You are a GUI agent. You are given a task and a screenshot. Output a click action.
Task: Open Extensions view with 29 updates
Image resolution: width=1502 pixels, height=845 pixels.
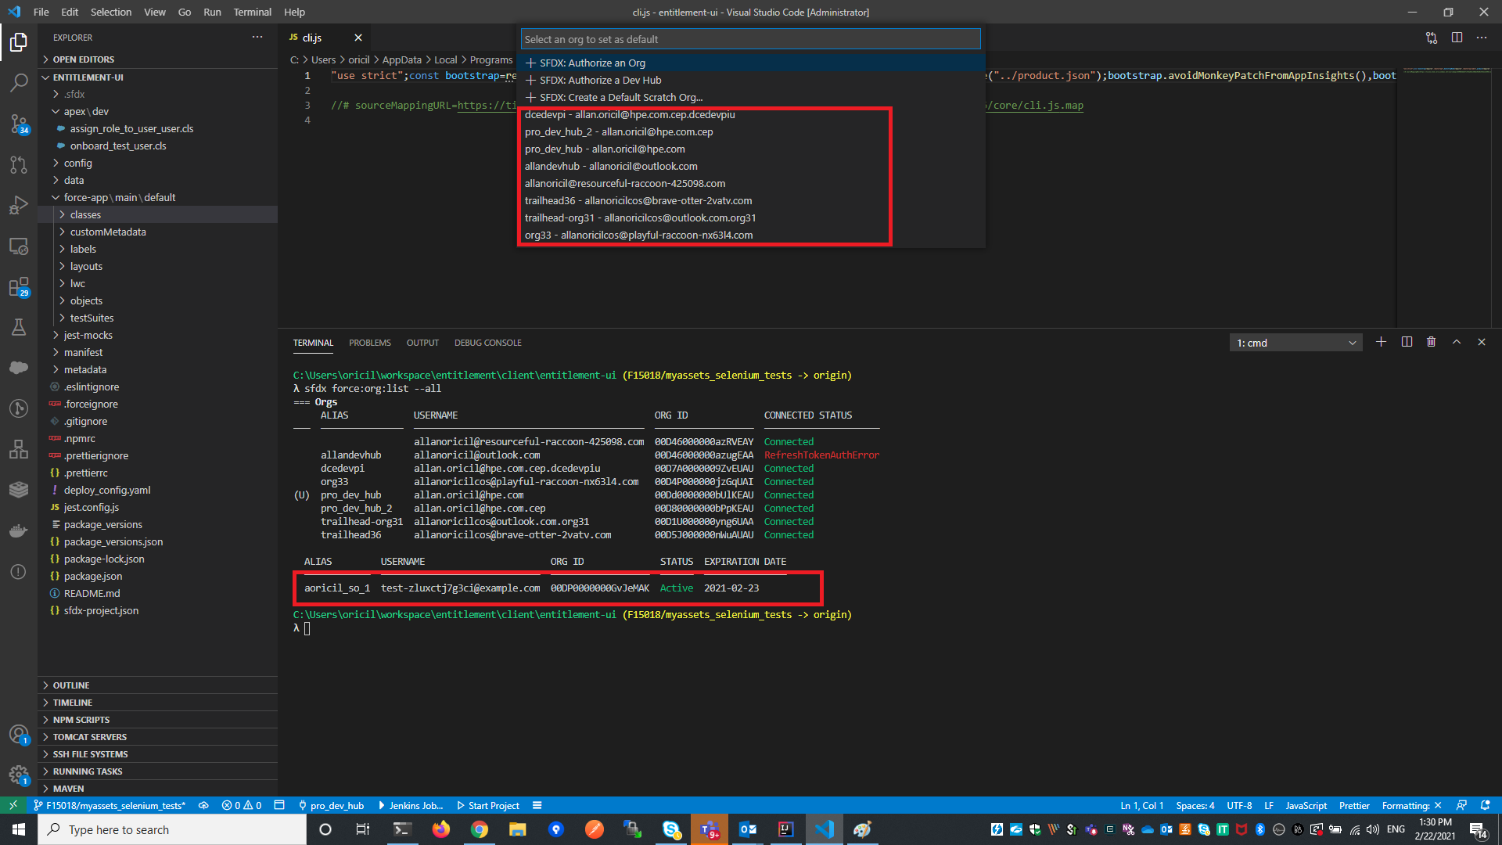click(19, 287)
